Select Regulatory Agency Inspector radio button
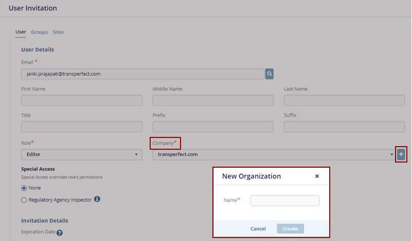The image size is (412, 241). 24,200
